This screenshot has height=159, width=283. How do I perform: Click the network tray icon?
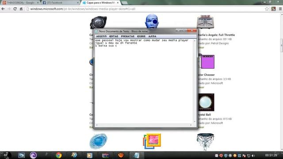(249, 155)
